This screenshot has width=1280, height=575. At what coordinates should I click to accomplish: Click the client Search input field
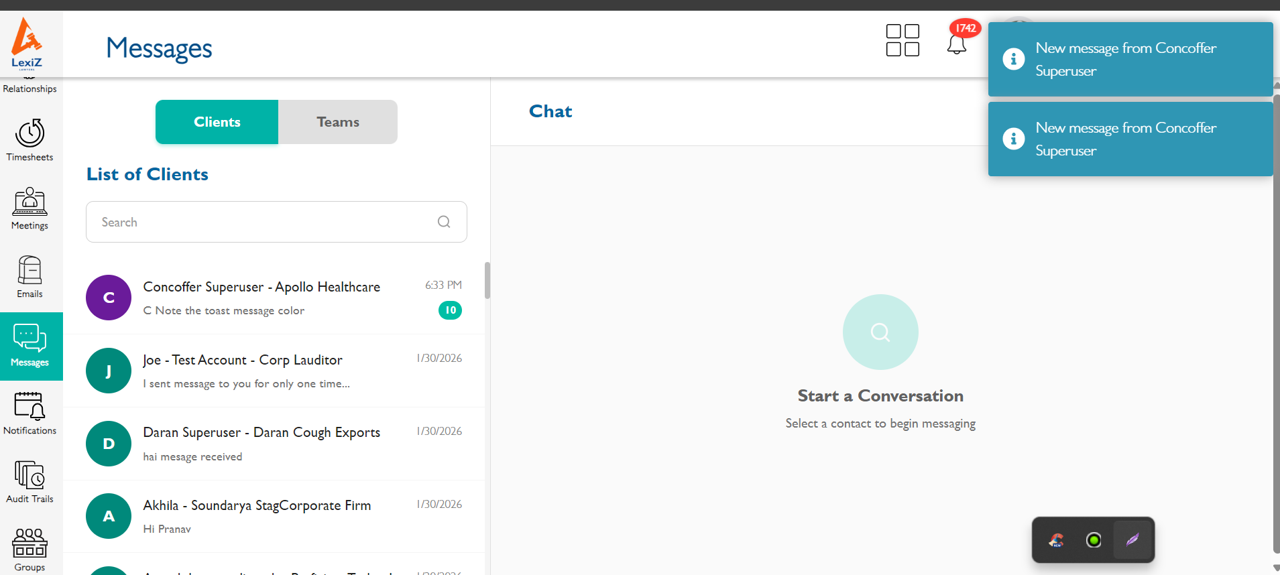click(x=265, y=222)
